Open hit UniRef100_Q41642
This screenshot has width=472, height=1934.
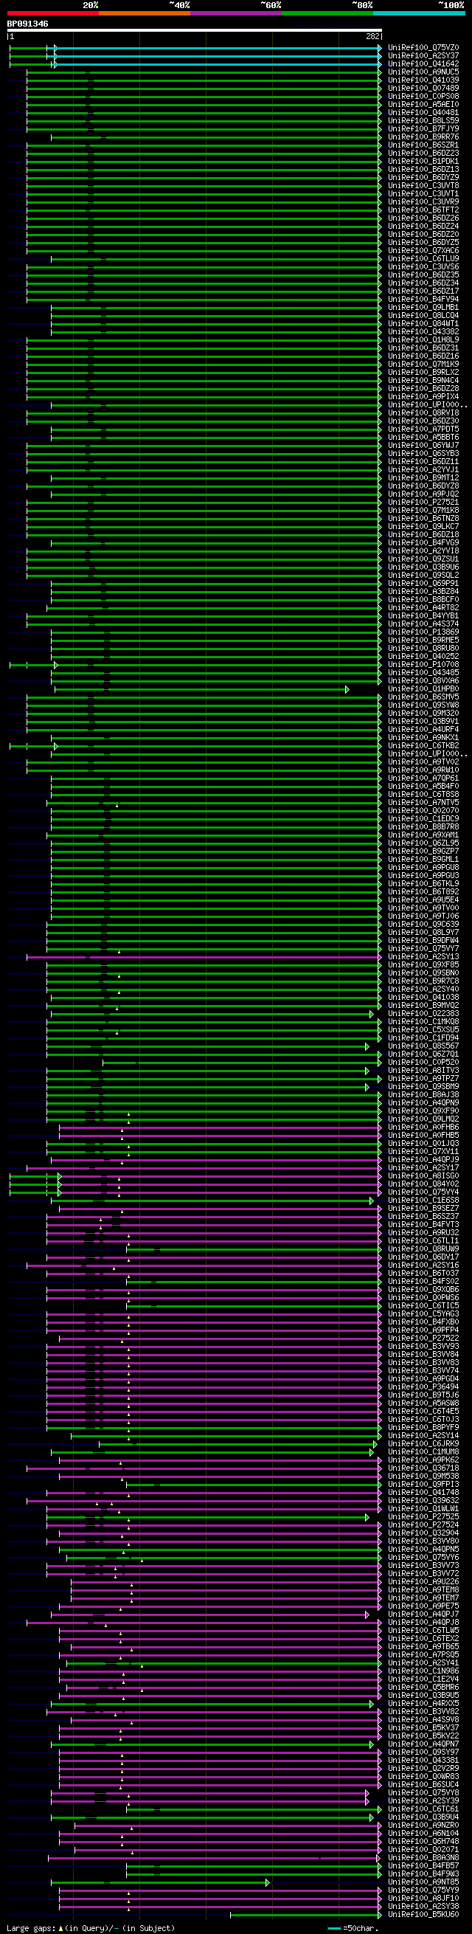[x=423, y=65]
